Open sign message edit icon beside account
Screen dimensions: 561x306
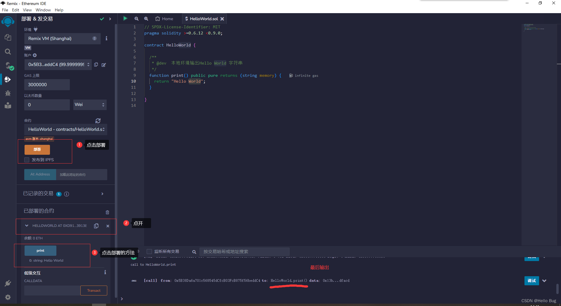104,65
